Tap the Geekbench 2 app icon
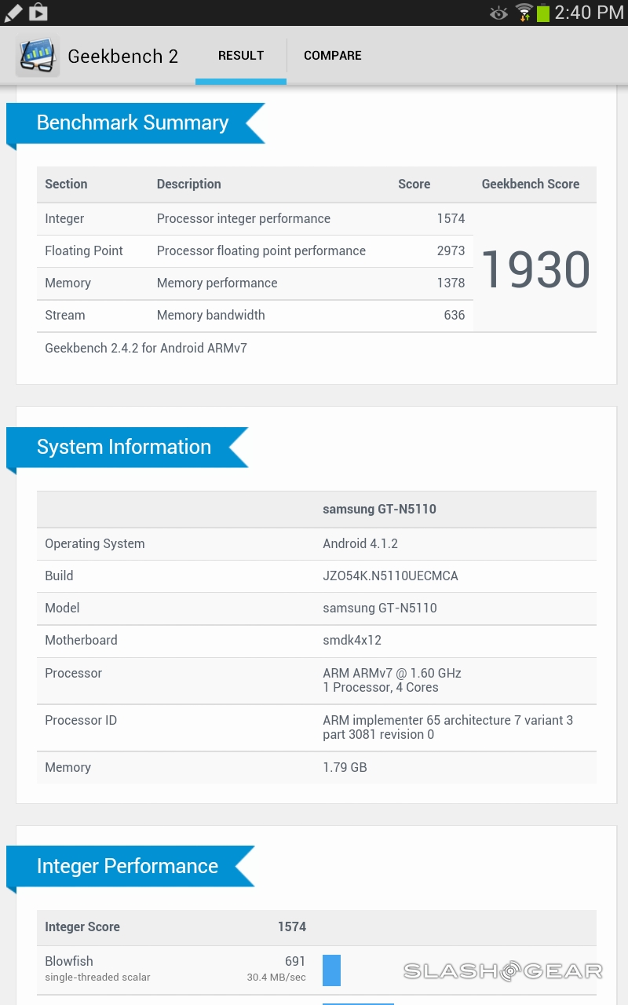The width and height of the screenshot is (628, 1005). tap(37, 56)
